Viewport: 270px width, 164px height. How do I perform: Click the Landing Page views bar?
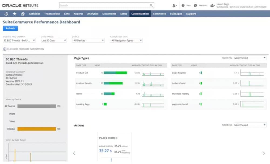point(105,104)
